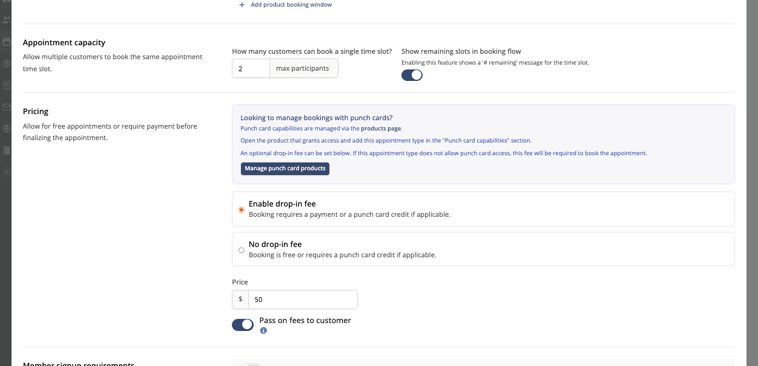Focus the Price input field
This screenshot has height=366, width=758.
click(303, 300)
